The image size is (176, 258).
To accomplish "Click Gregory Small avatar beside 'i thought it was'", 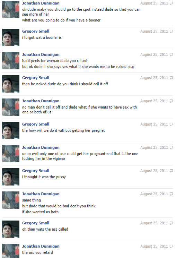I will pos(11,177).
